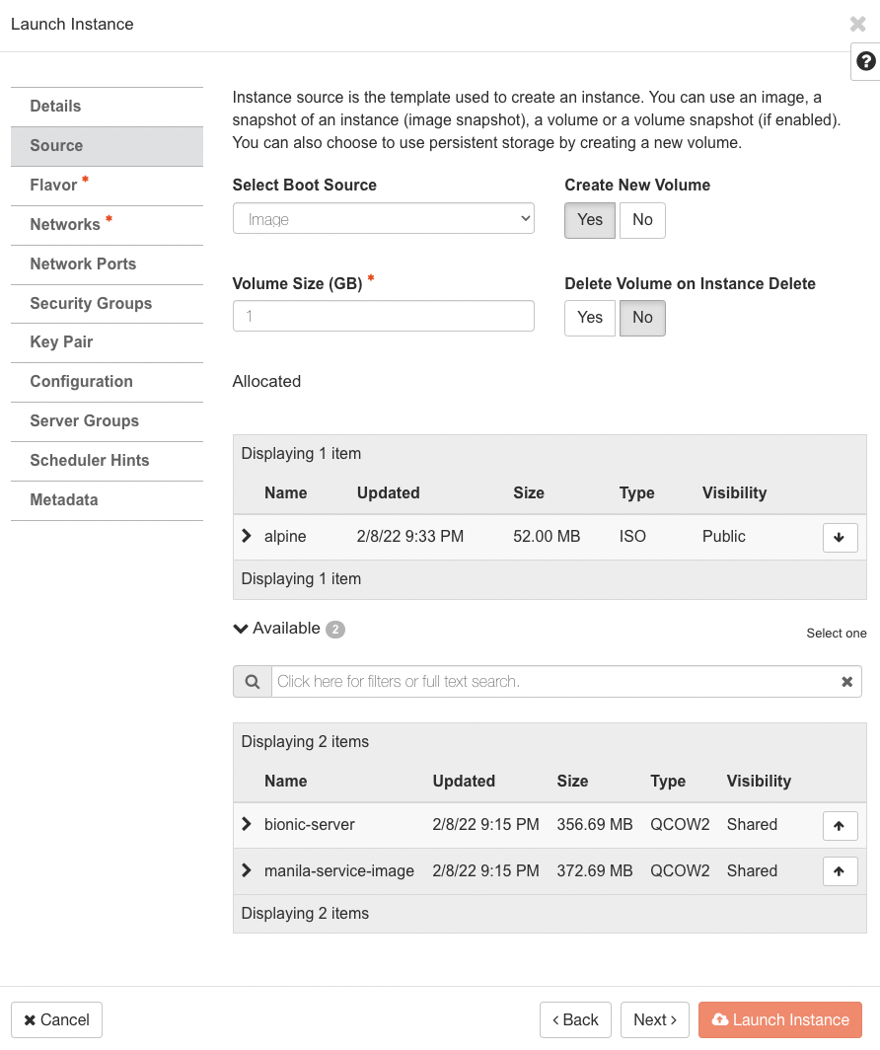Expand details for the bionic-server row
The height and width of the screenshot is (1050, 880).
pyautogui.click(x=246, y=825)
